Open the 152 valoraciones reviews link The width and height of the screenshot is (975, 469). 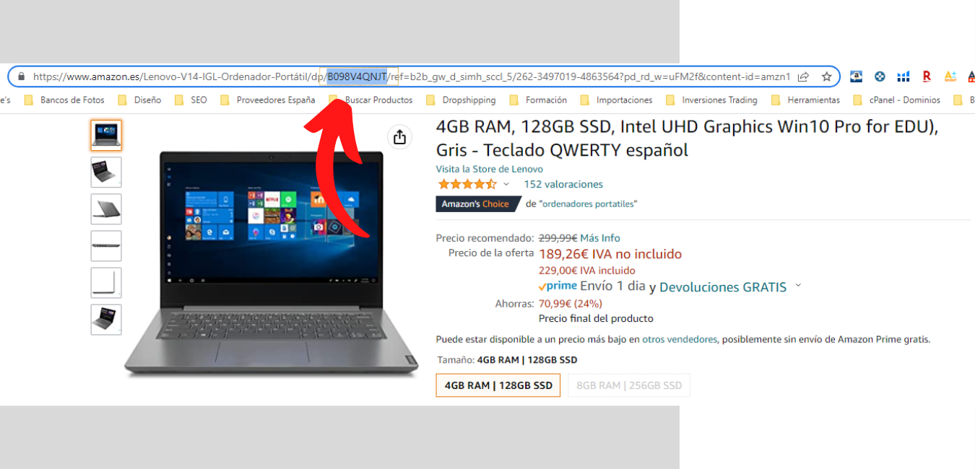click(x=563, y=185)
